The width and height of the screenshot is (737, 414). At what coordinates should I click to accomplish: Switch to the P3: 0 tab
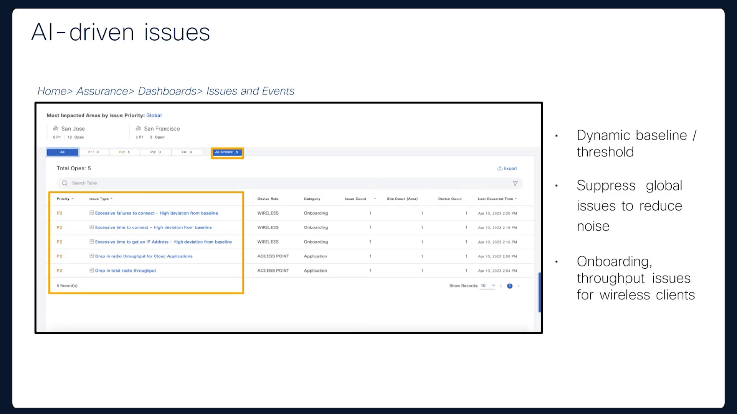point(155,152)
